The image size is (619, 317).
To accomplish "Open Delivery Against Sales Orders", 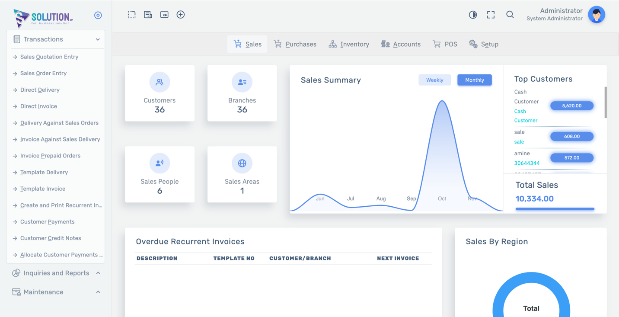I will tap(59, 123).
